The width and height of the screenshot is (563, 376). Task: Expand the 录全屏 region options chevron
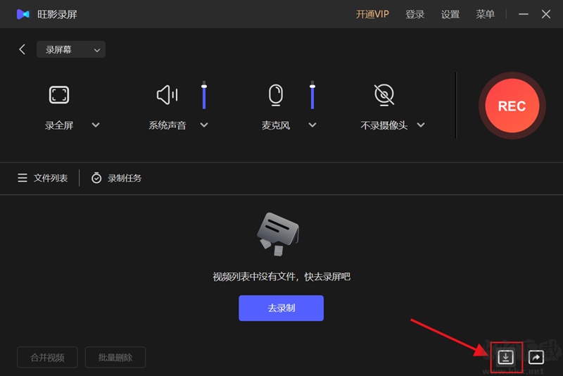pos(96,125)
